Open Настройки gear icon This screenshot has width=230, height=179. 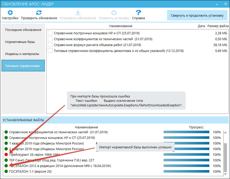click(10, 13)
